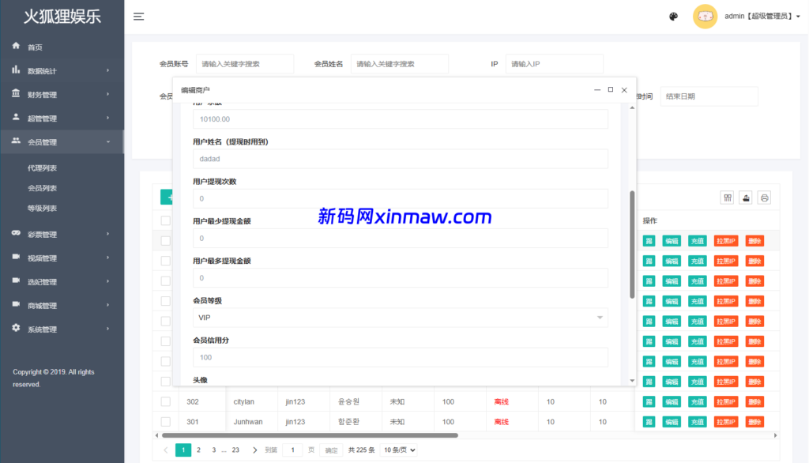The height and width of the screenshot is (463, 809).
Task: Maximize the 编辑商户 dialog
Action: pos(611,90)
